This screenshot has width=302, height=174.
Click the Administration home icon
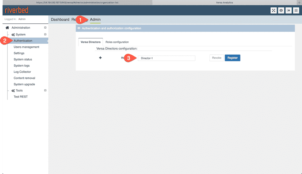pyautogui.click(x=7, y=27)
